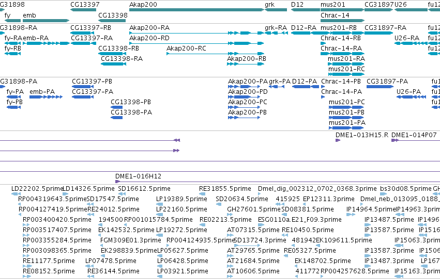Click the emb gene glyph
440x279 pixels.
pos(46,21)
